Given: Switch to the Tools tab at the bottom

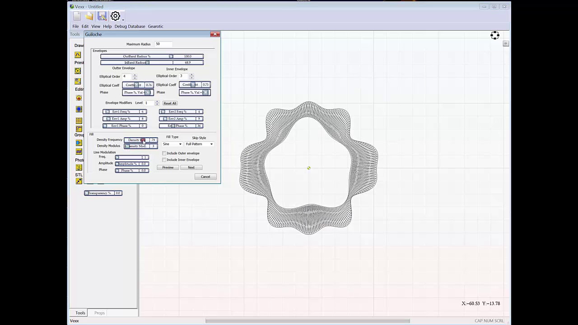Looking at the screenshot, I should 80,313.
